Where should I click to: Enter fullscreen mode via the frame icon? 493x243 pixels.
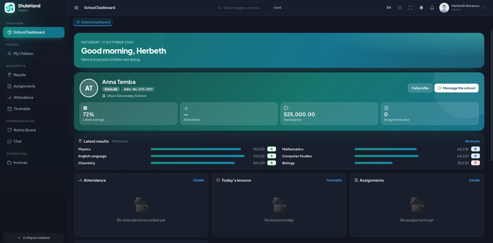pos(410,8)
